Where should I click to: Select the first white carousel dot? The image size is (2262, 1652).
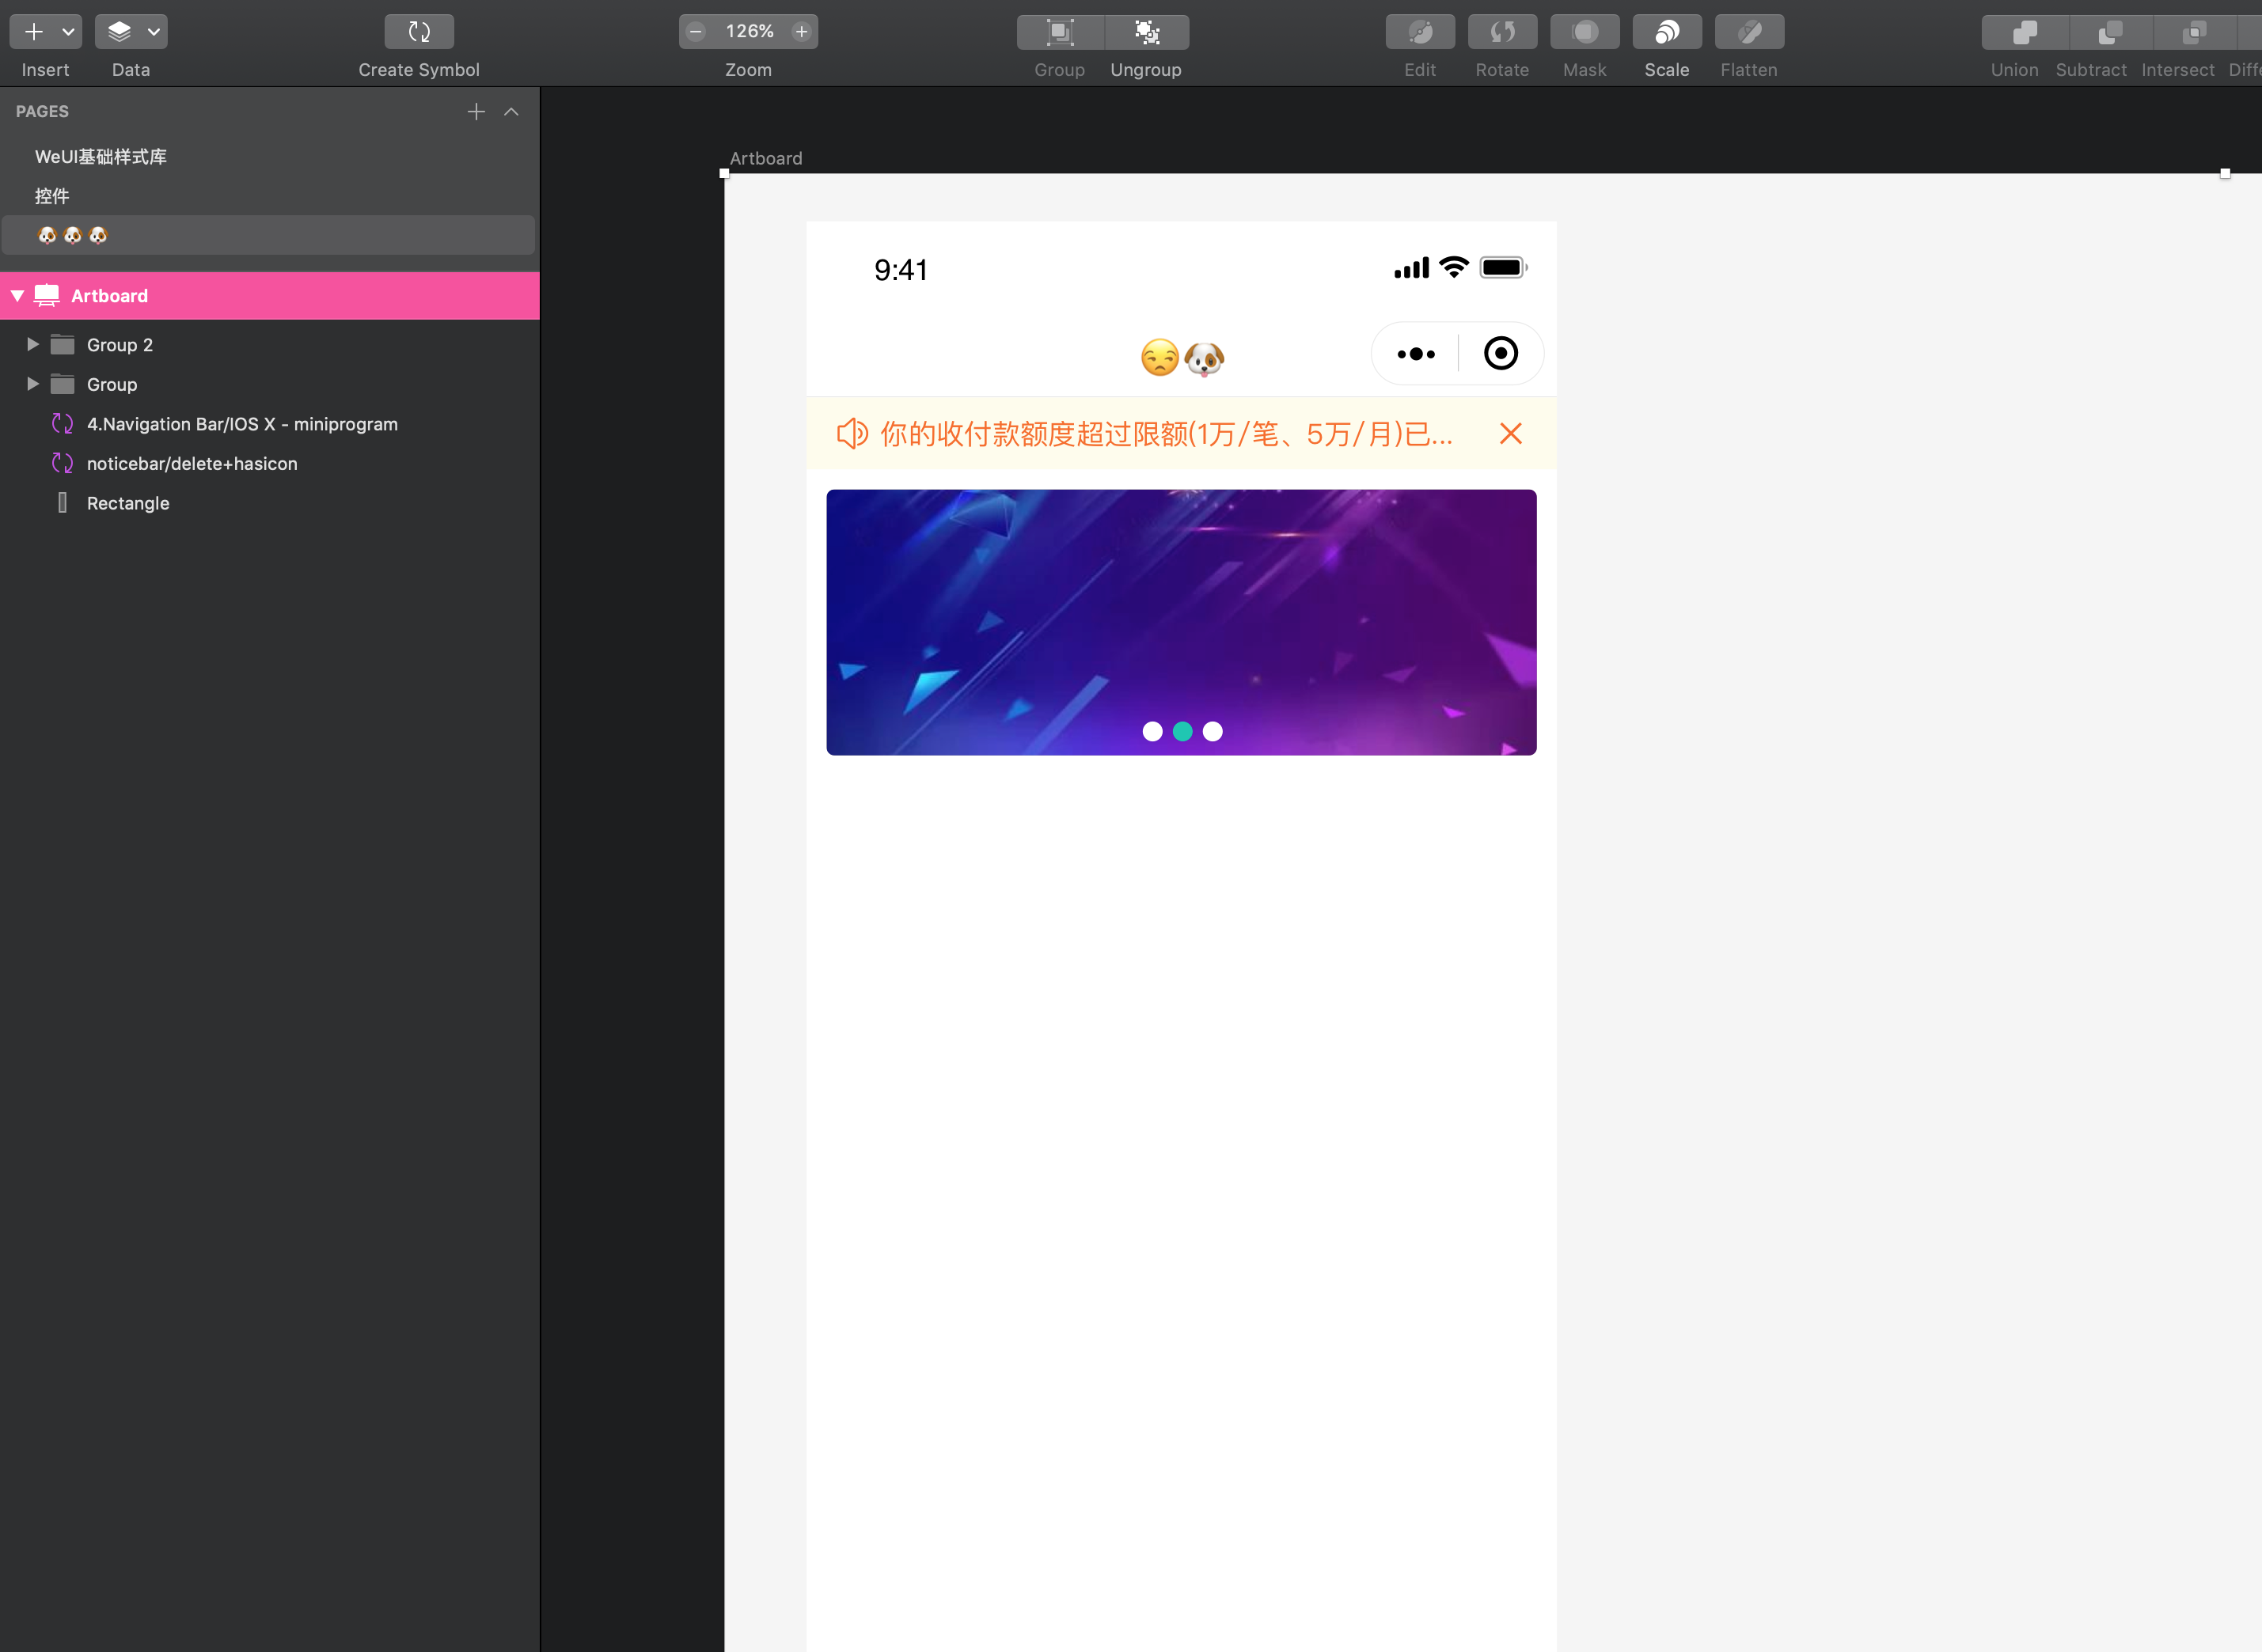click(1152, 732)
